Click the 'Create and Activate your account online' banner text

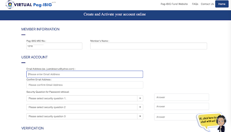point(115,14)
